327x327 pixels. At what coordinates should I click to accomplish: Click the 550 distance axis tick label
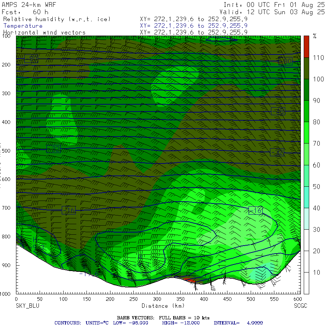pos(274,299)
